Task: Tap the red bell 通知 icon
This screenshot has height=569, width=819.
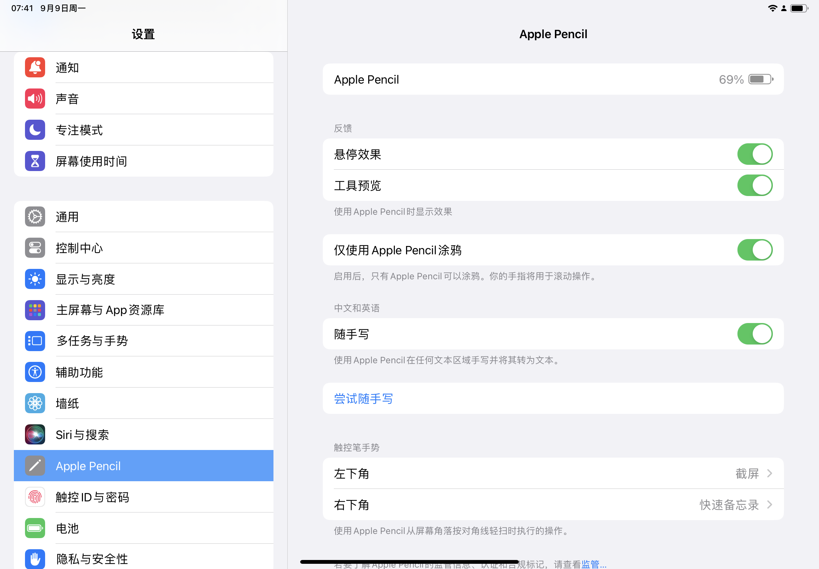Action: point(35,67)
